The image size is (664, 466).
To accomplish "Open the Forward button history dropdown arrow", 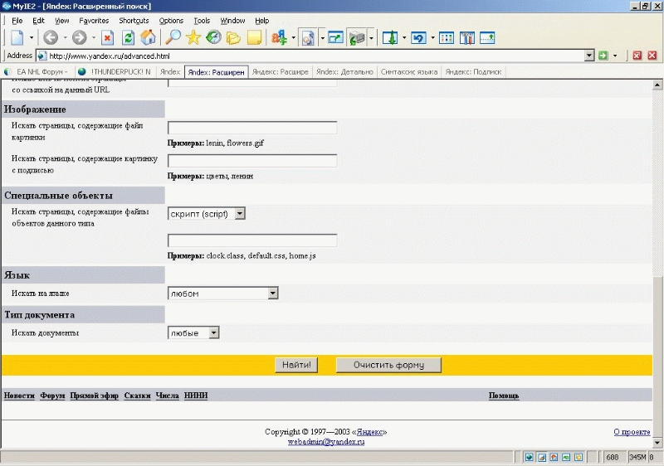I will click(x=94, y=37).
